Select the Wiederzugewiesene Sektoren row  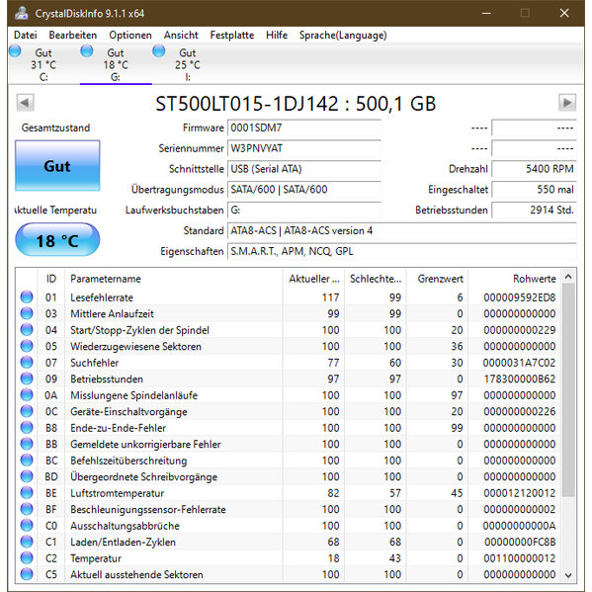(x=288, y=346)
